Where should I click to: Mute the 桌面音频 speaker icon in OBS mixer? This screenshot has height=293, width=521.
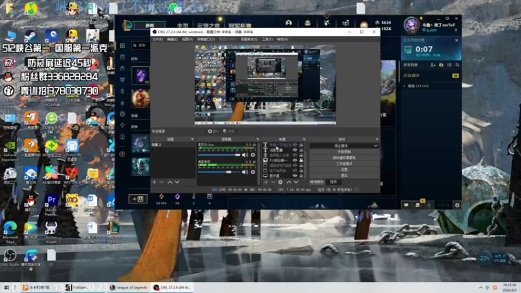245,172
